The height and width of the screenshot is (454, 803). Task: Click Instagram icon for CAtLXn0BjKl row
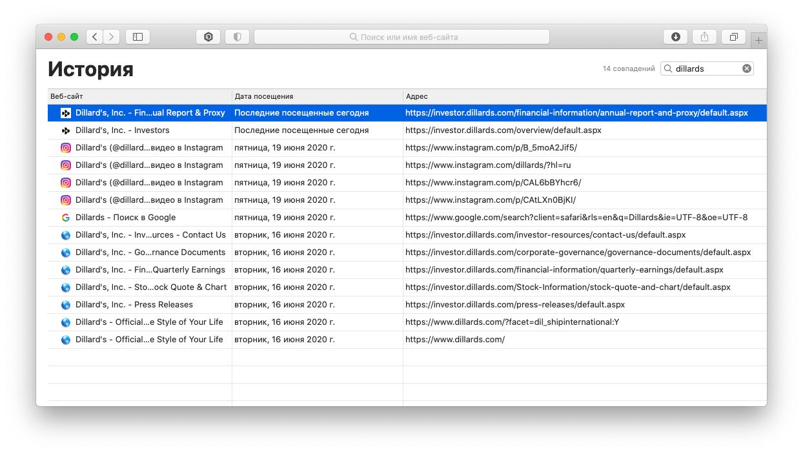point(66,200)
